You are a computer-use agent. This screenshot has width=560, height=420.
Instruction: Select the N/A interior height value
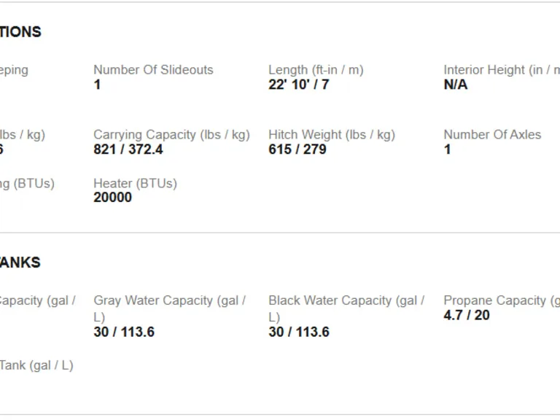[455, 85]
